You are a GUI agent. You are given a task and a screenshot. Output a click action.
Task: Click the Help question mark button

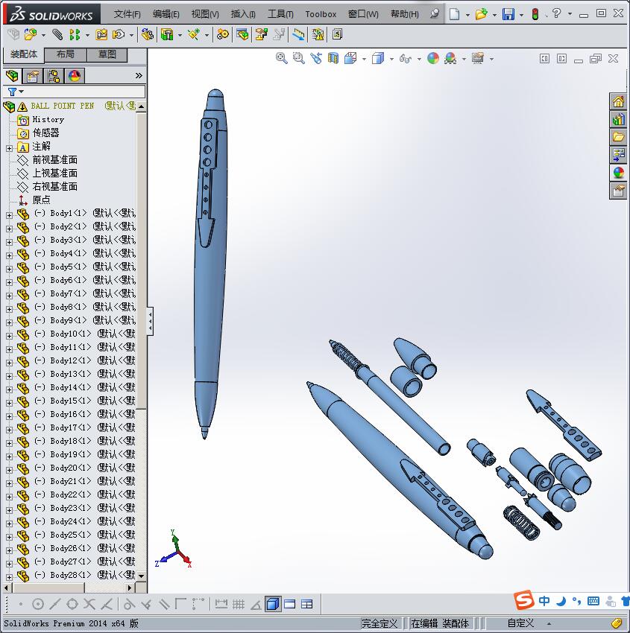(556, 13)
